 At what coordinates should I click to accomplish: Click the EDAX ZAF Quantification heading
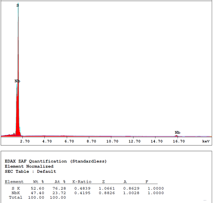[x=56, y=161]
